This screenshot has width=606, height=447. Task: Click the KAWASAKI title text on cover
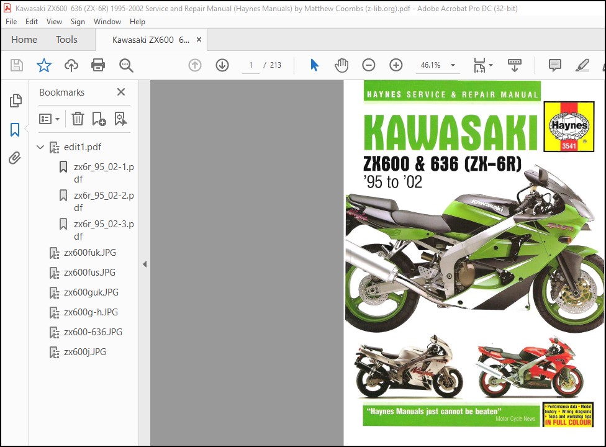tap(451, 132)
